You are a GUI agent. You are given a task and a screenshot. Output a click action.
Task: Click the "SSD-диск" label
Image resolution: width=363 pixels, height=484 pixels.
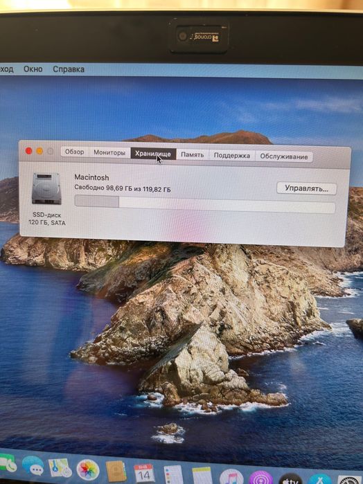[47, 215]
